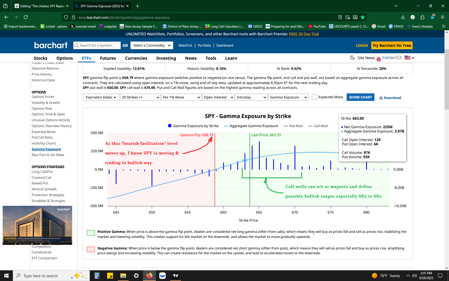
Task: Open TradingView icon in the taskbar
Action: point(176,276)
